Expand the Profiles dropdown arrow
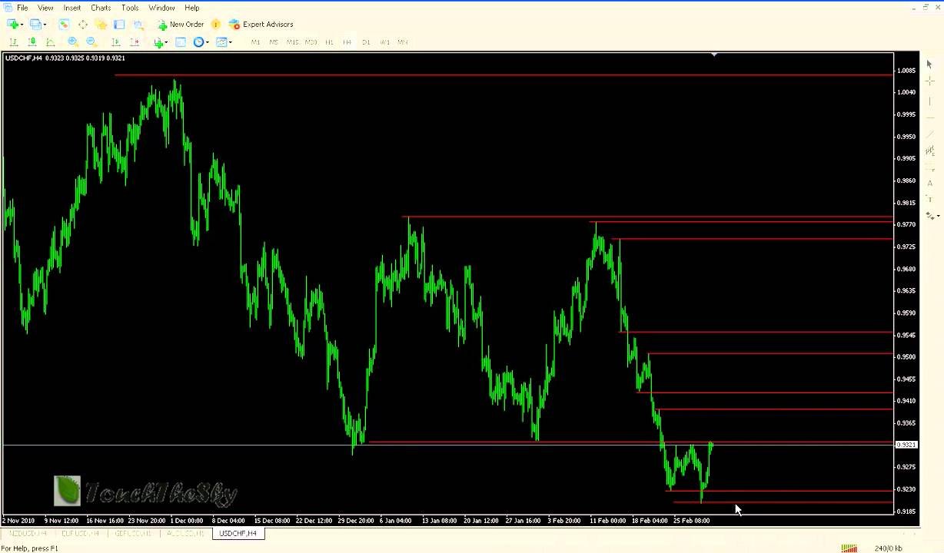Screen dimensions: 944x553 click(45, 25)
